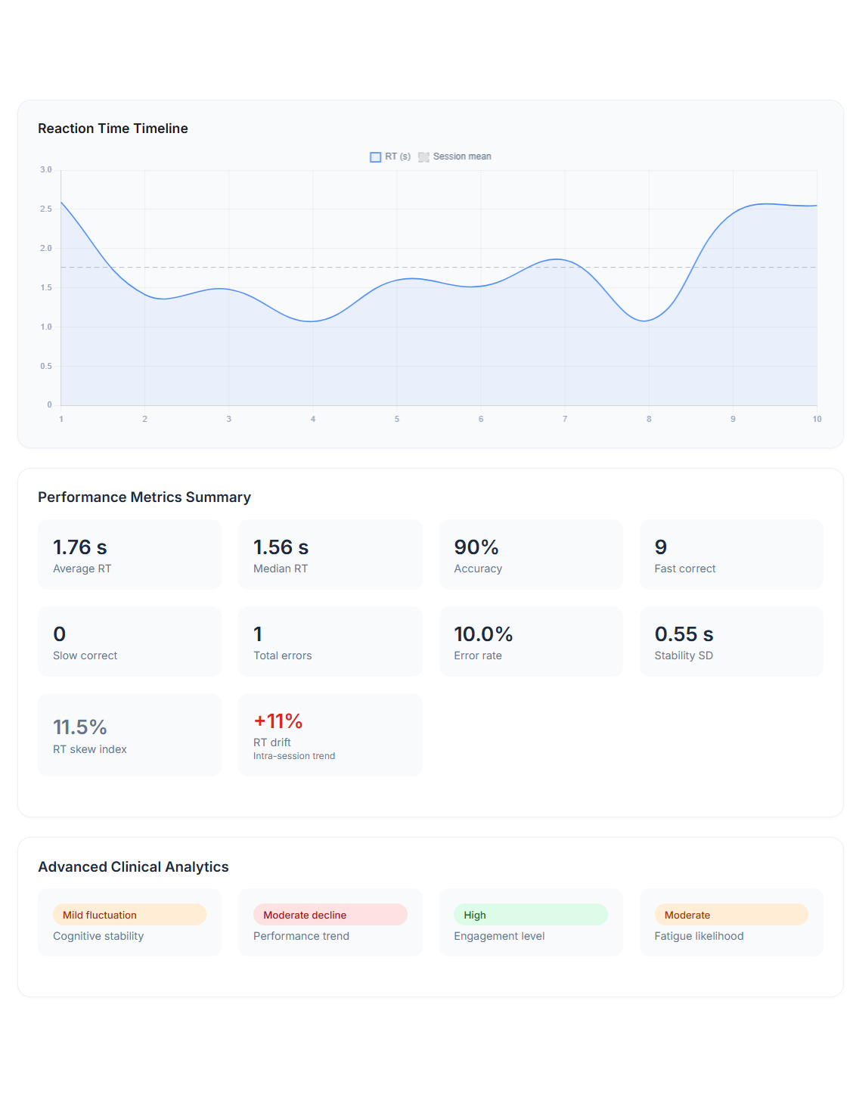Click the Slow correct metric card
This screenshot has width=853, height=1094.
[x=129, y=641]
